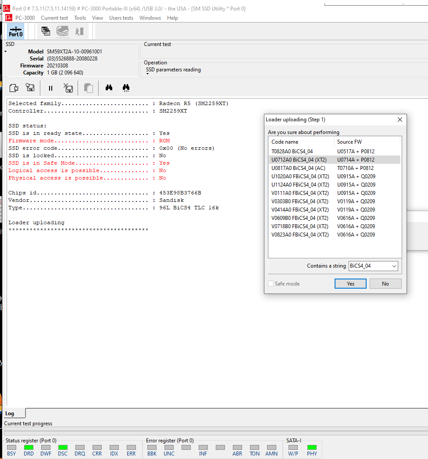Open the Windows menu
Image resolution: width=428 pixels, height=459 pixels.
150,18
